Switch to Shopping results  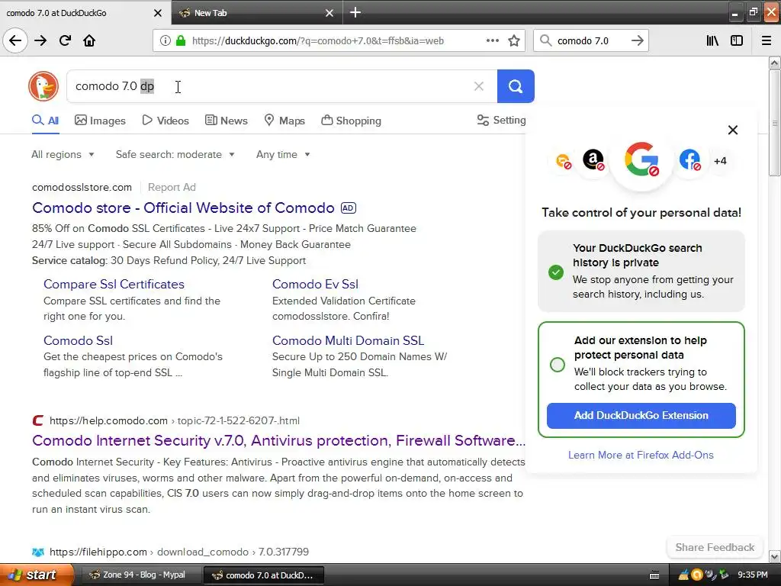[351, 121]
